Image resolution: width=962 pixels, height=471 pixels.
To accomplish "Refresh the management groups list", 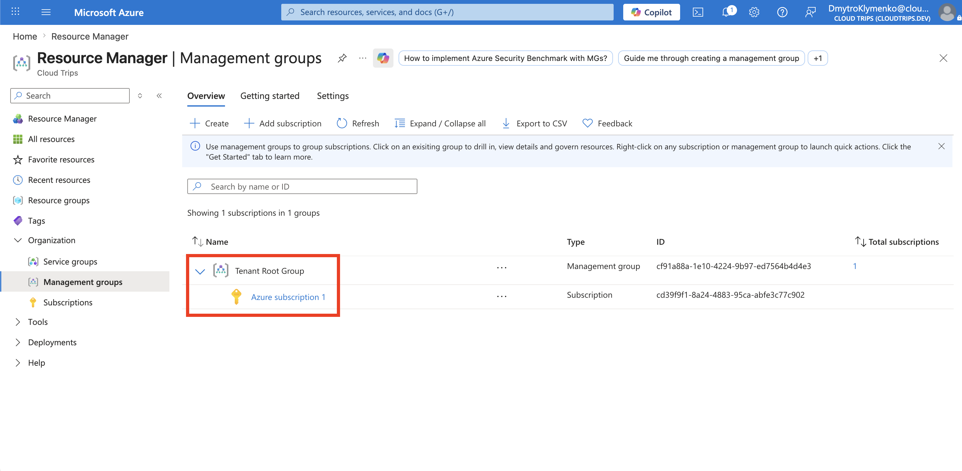I will [358, 123].
